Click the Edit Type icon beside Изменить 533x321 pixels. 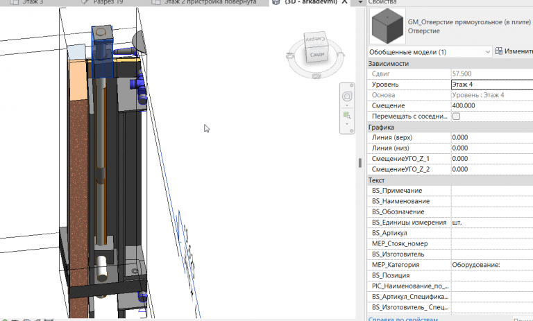[x=498, y=51]
